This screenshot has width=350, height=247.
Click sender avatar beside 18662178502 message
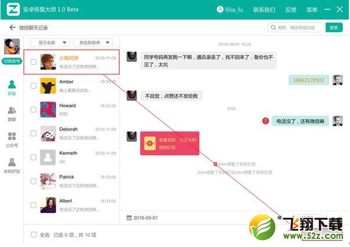pos(337,80)
